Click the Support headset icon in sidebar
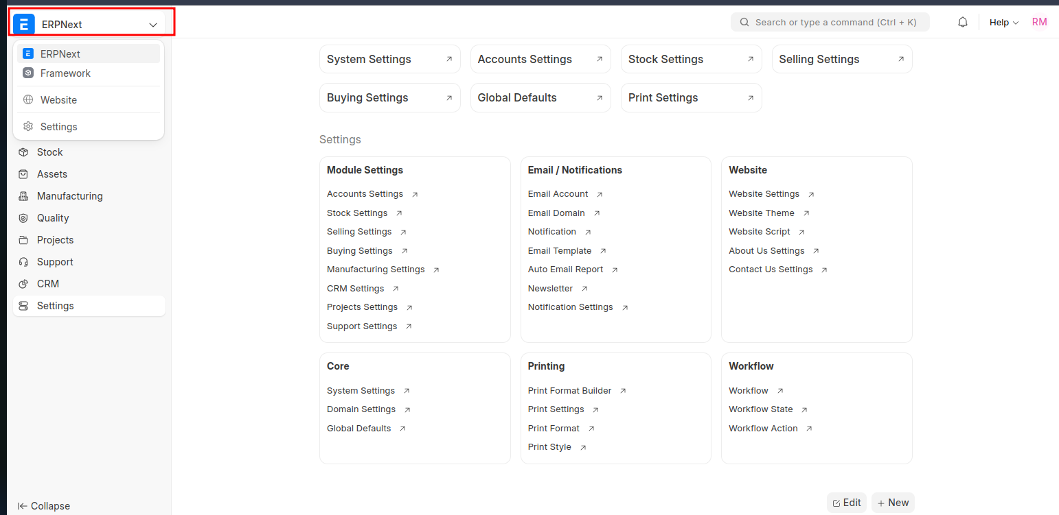Viewport: 1059px width, 515px height. tap(23, 262)
